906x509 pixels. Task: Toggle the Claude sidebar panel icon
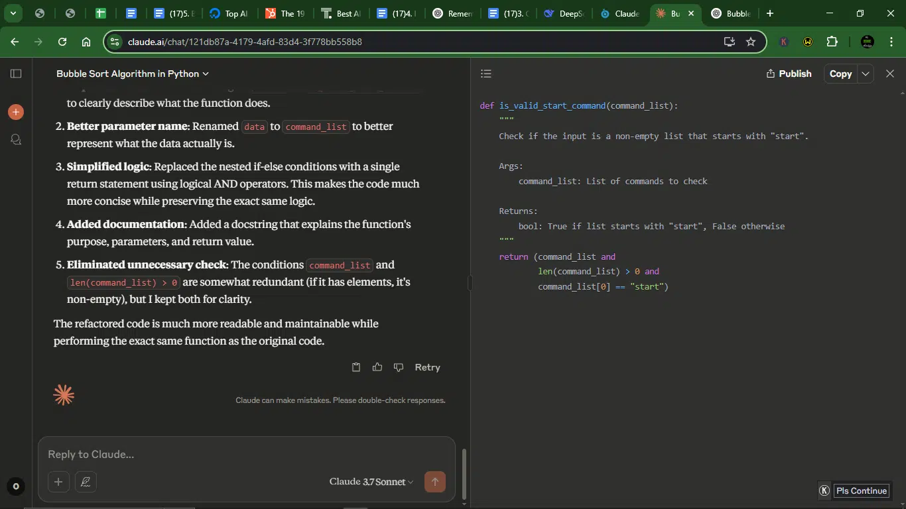tap(16, 74)
